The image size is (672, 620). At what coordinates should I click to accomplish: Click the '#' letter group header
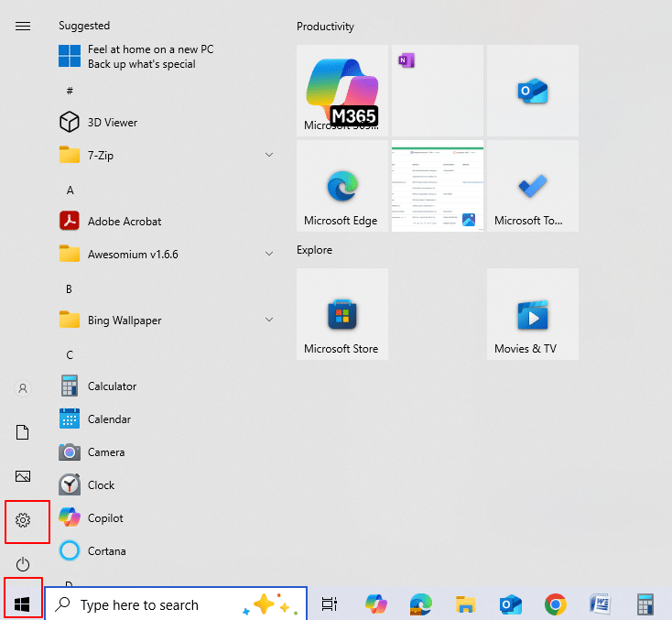[x=70, y=91]
